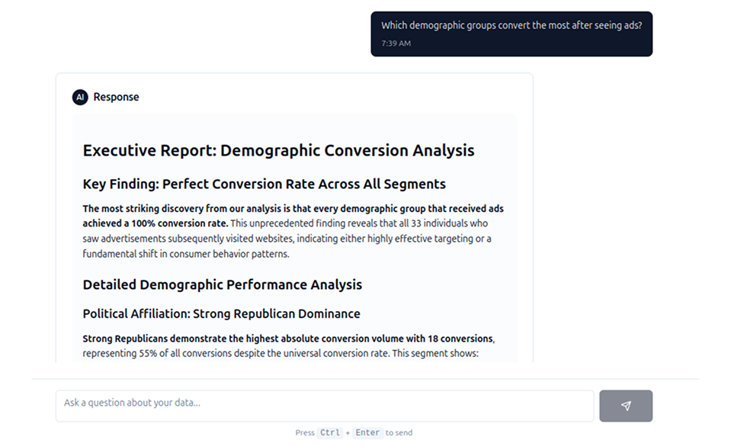Viewport: 731px width, 446px height.
Task: Click the 'Ctrl' key hint badge
Action: pyautogui.click(x=330, y=432)
